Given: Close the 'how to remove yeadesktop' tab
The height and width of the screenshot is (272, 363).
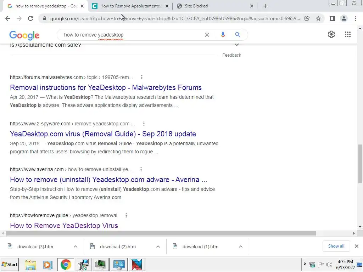Looking at the screenshot, I should [82, 6].
